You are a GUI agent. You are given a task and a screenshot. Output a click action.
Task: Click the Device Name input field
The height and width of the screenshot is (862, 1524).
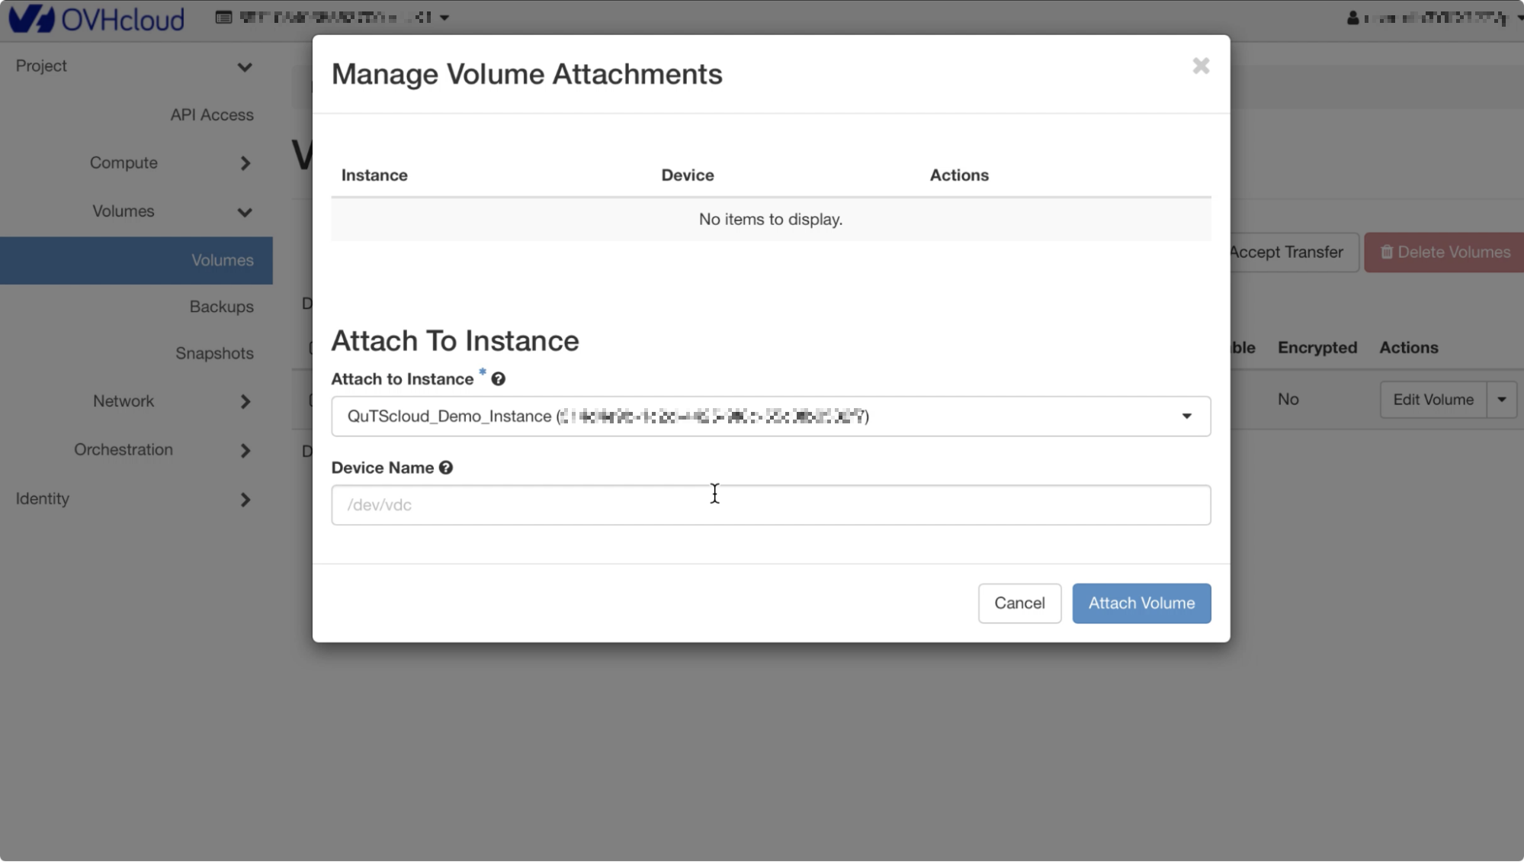click(770, 505)
